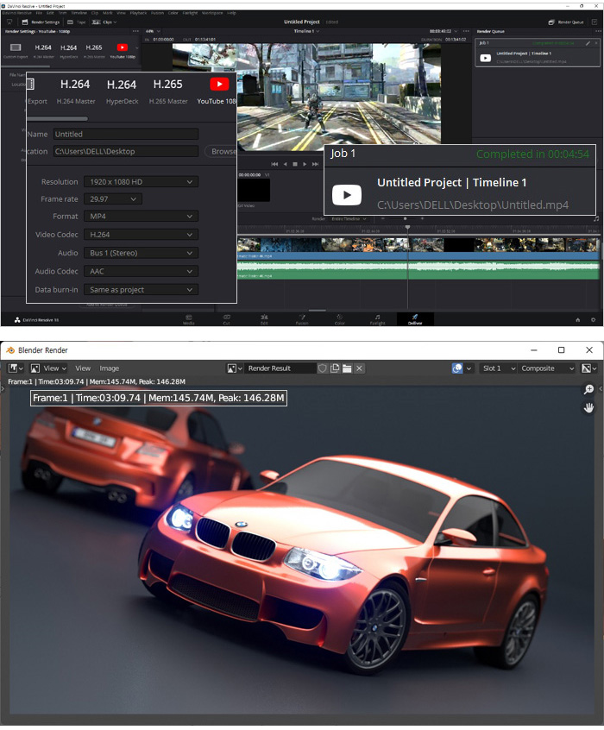The image size is (604, 730).
Task: Click the timeline zoom-out minus icon
Action: (x=383, y=218)
